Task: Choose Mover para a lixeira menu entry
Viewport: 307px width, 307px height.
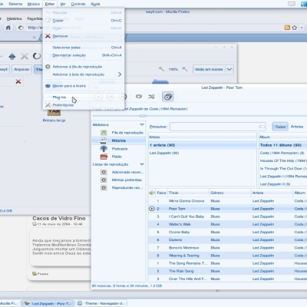Action: pyautogui.click(x=84, y=86)
